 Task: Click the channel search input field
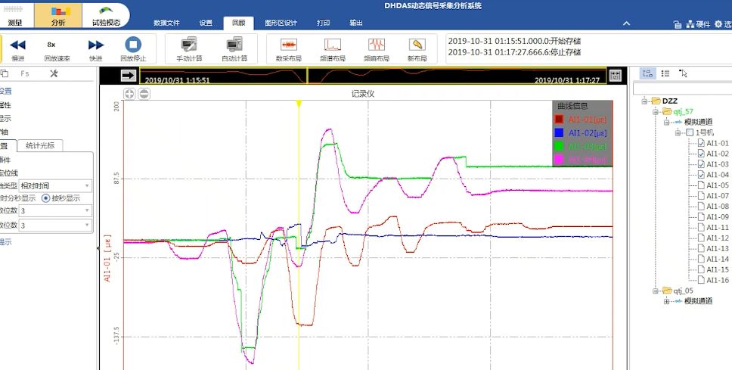(683, 89)
